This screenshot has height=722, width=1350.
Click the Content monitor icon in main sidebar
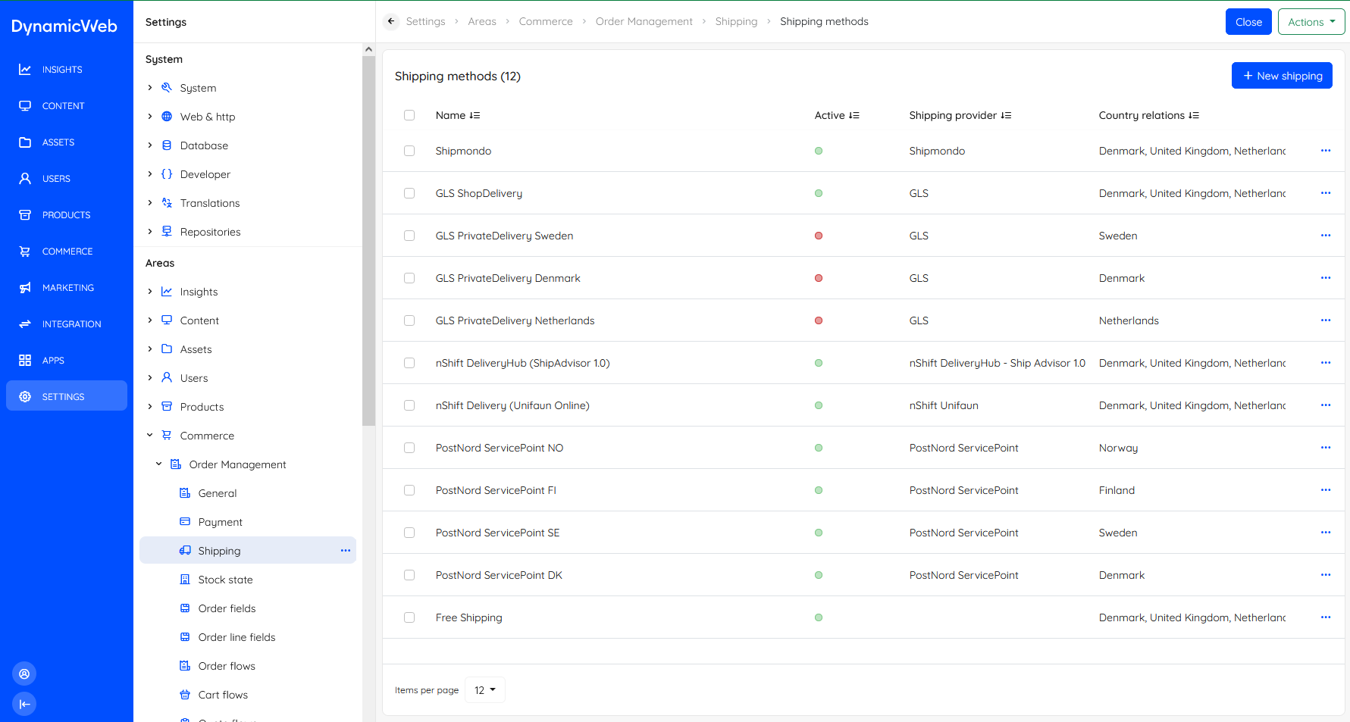(x=25, y=106)
